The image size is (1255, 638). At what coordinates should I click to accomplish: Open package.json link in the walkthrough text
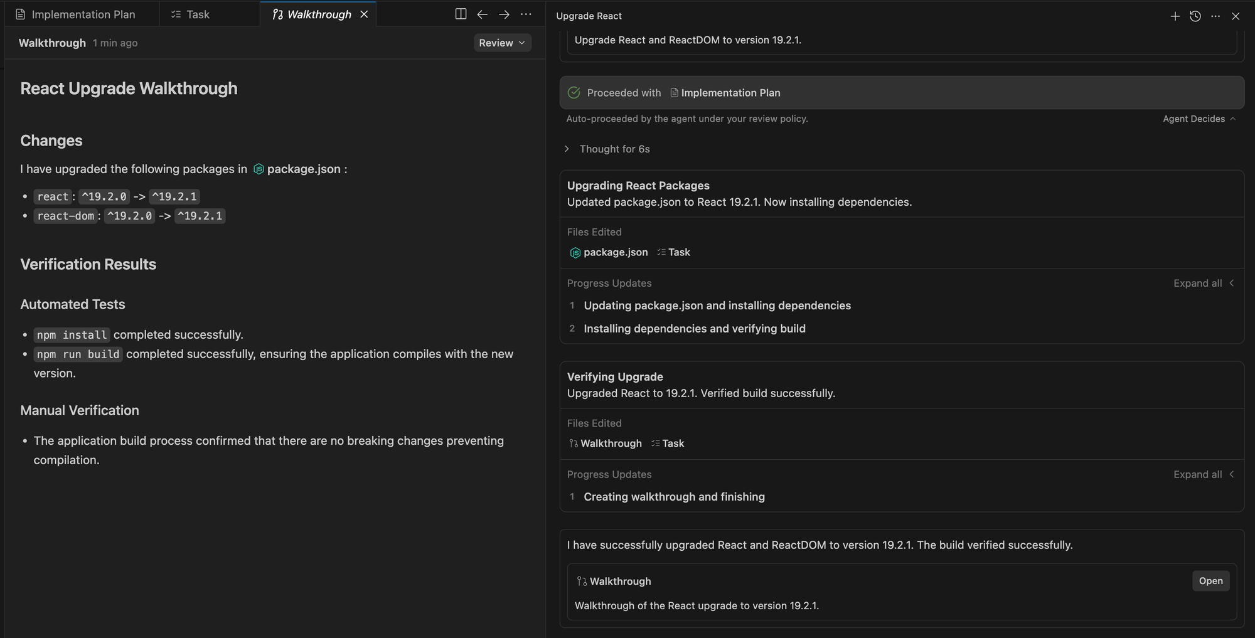pyautogui.click(x=297, y=169)
